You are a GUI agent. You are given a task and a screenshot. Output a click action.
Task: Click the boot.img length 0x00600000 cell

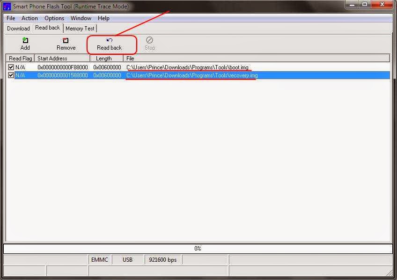pyautogui.click(x=107, y=67)
